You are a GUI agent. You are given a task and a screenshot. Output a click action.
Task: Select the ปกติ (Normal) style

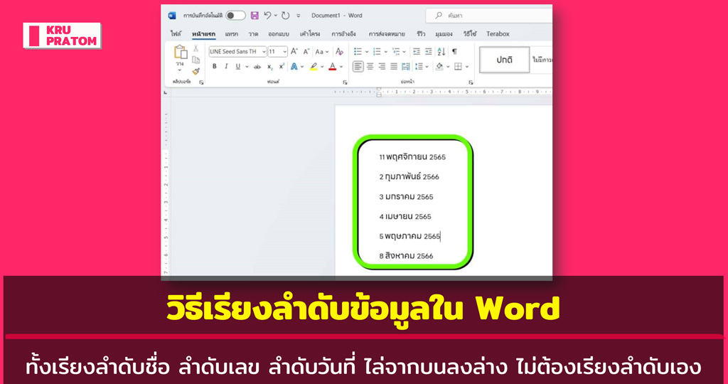click(504, 60)
